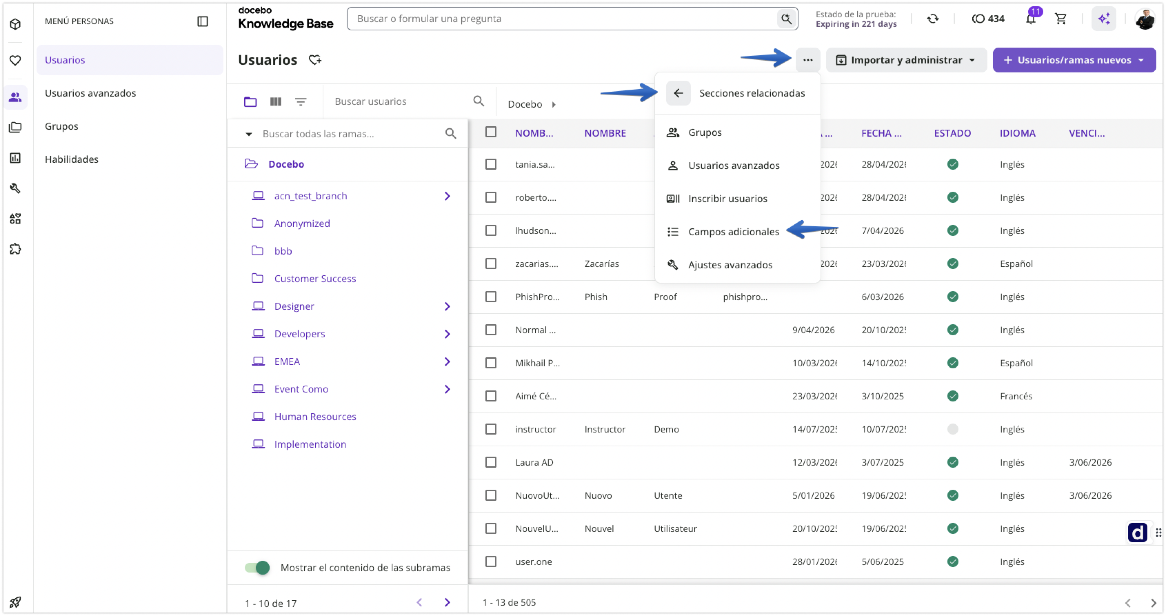Open Usuarios avanzados in left sidebar
This screenshot has height=616, width=1166.
tap(129, 93)
